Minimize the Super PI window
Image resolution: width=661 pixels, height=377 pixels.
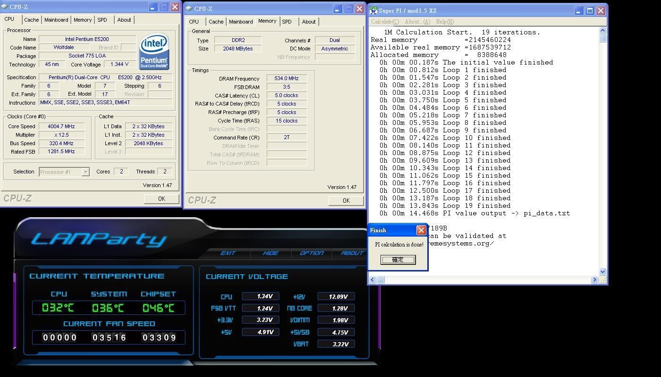(x=579, y=10)
